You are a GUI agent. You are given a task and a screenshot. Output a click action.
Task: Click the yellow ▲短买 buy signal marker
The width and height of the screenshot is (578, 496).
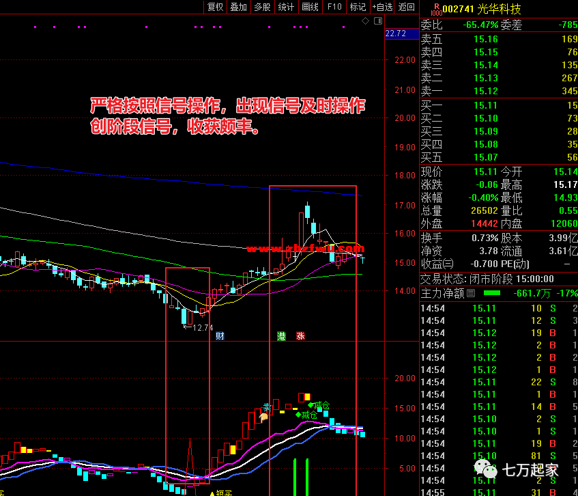click(x=221, y=493)
